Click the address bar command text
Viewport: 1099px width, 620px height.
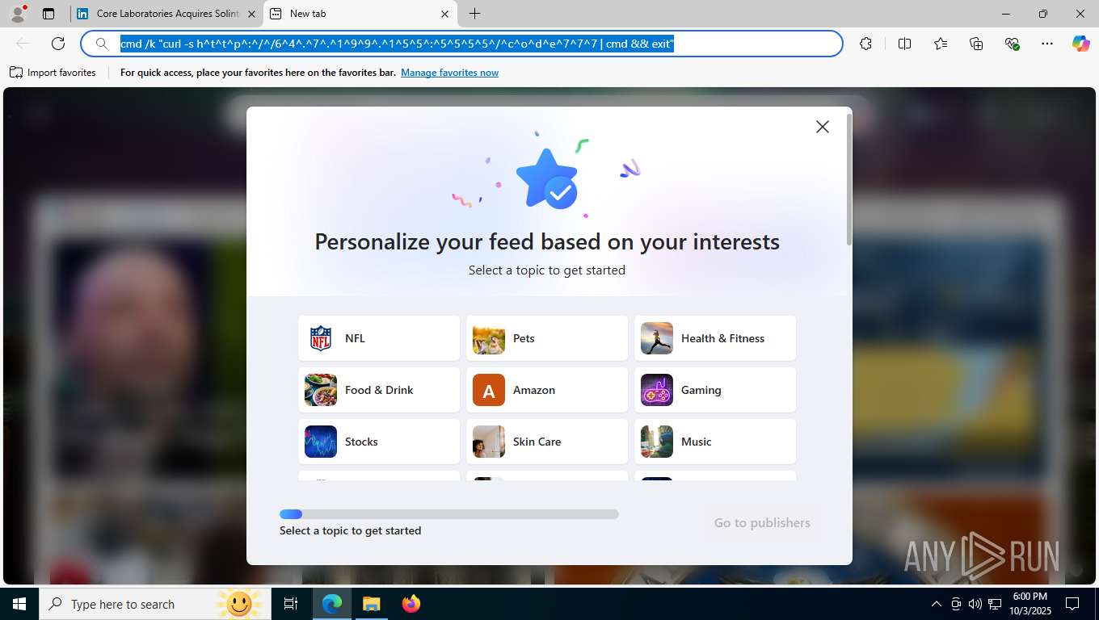[x=397, y=44]
